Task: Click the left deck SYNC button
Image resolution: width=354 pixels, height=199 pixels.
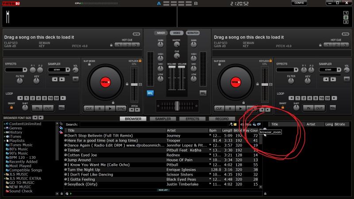Action: coord(121,108)
